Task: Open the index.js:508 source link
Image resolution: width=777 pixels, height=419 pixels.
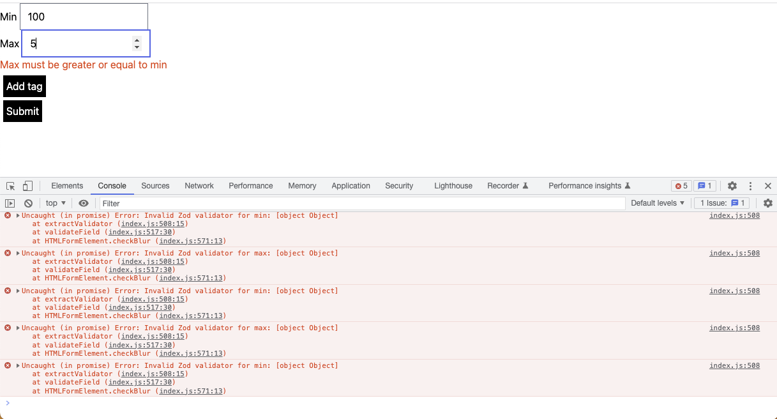Action: (734, 215)
